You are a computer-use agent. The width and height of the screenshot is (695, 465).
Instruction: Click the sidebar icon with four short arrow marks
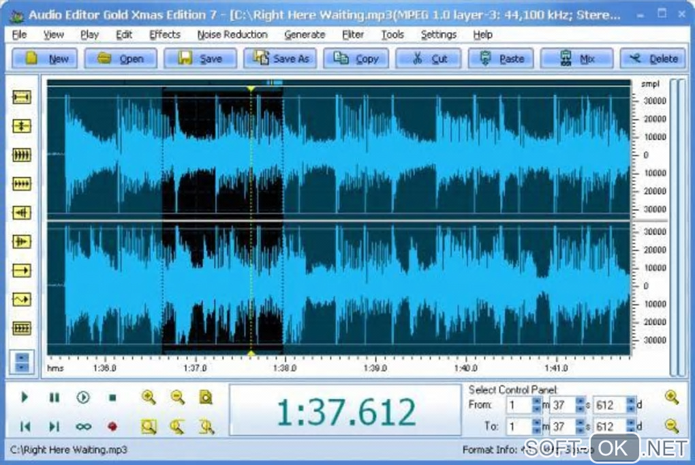point(22,184)
